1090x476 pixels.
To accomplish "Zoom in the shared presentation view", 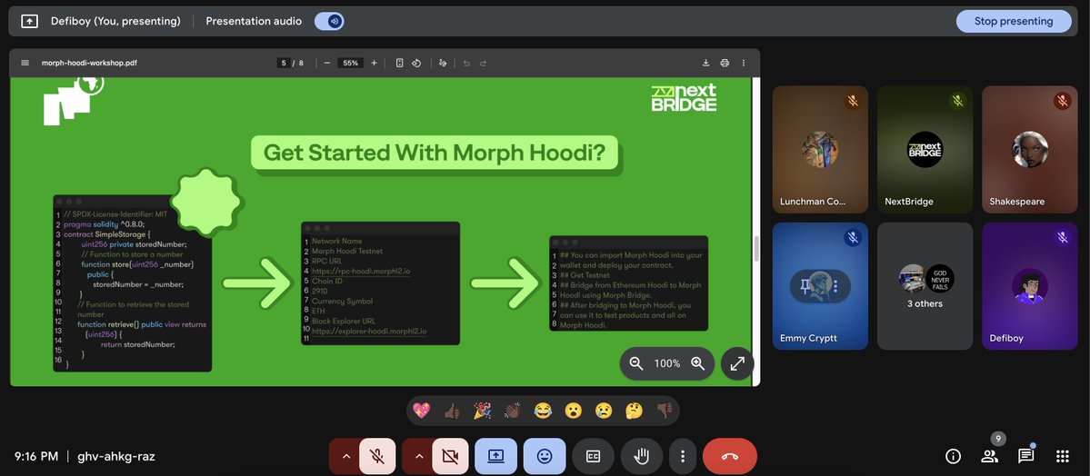I will point(698,363).
